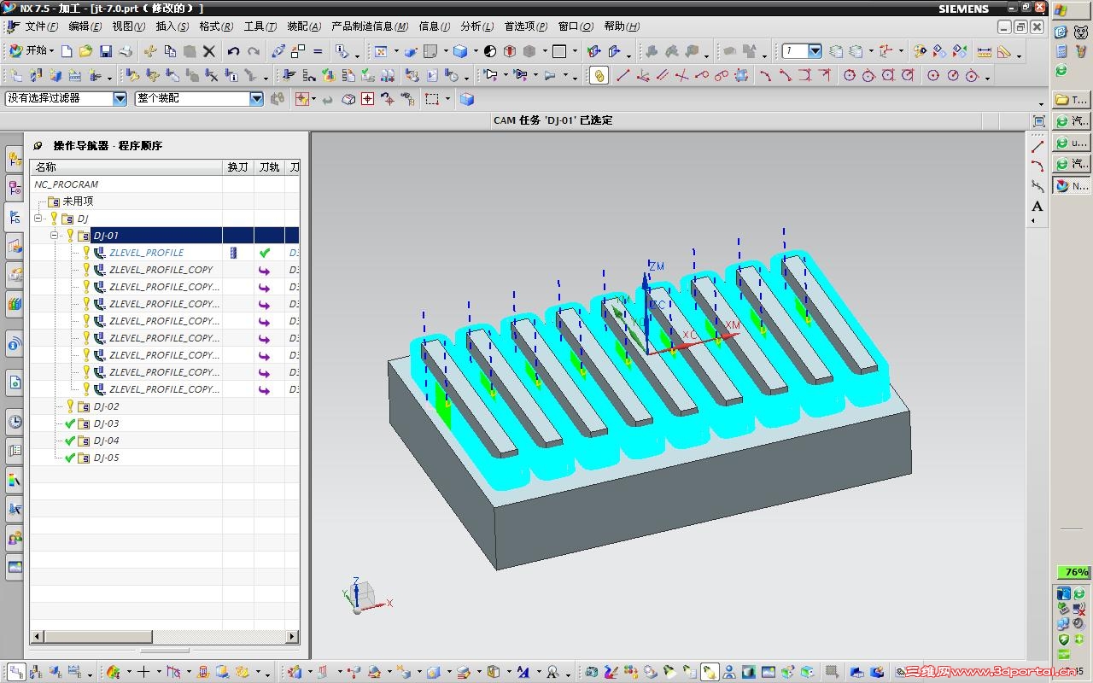Open the History clock sidebar tab
The height and width of the screenshot is (683, 1093).
[15, 421]
